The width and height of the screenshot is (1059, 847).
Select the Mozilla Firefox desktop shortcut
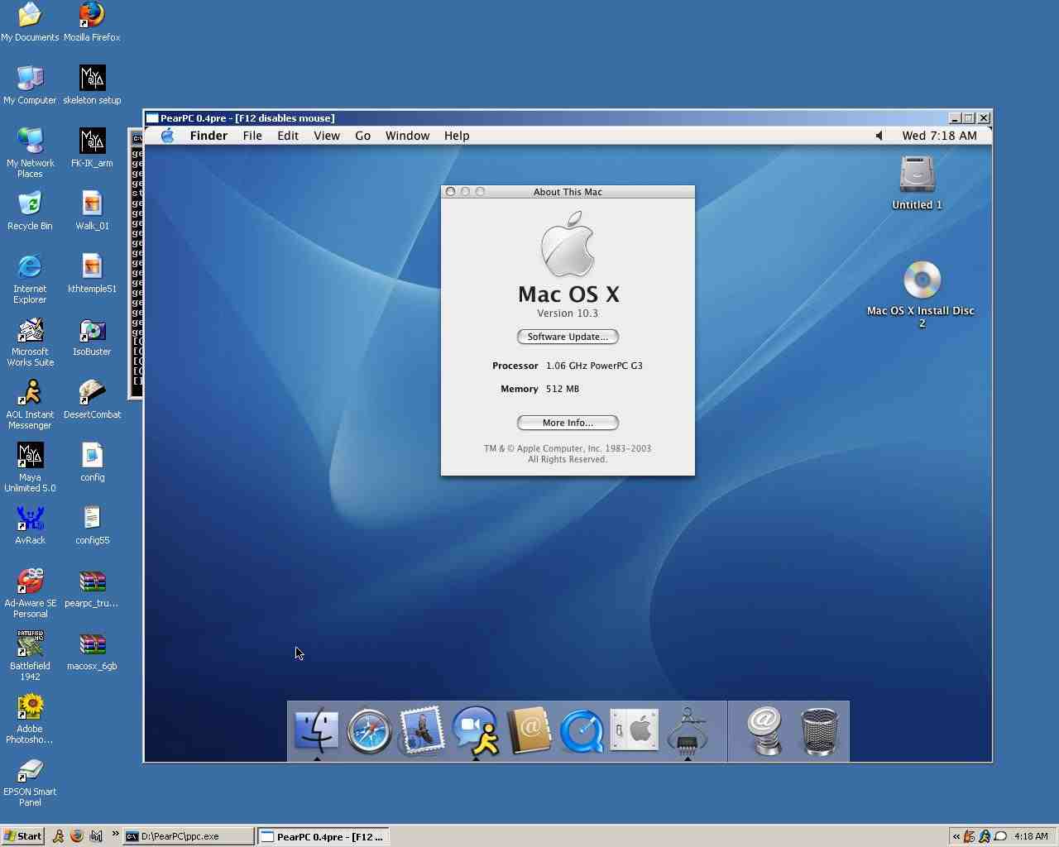tap(92, 22)
